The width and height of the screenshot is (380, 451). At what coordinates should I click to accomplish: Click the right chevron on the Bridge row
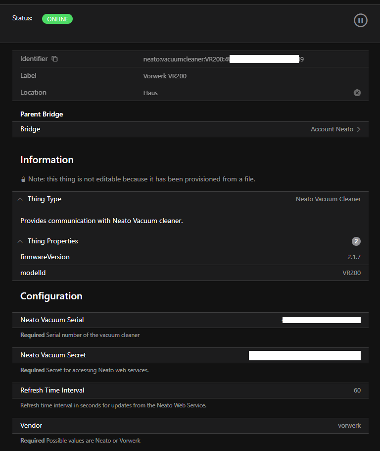point(359,129)
